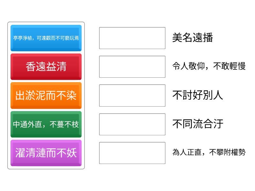Tap the topmost tile in the tray
The width and height of the screenshot is (255, 191).
pos(46,38)
